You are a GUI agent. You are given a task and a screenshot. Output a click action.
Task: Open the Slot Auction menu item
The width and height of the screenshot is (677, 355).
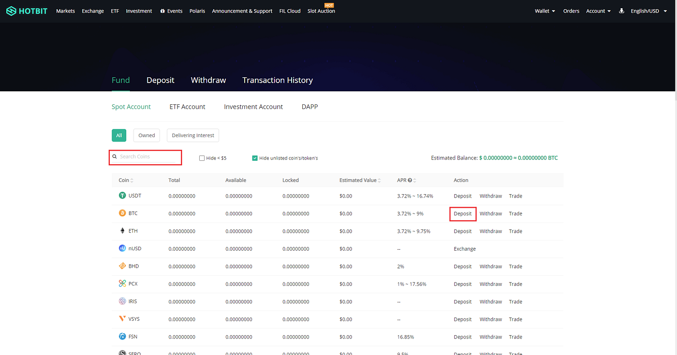click(321, 11)
